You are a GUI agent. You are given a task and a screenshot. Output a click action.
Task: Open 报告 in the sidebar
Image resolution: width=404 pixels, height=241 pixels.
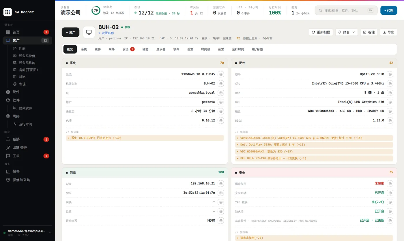point(27,171)
